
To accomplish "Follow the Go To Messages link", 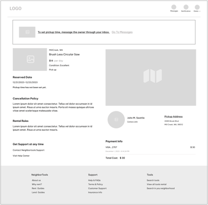I will pyautogui.click(x=122, y=32).
